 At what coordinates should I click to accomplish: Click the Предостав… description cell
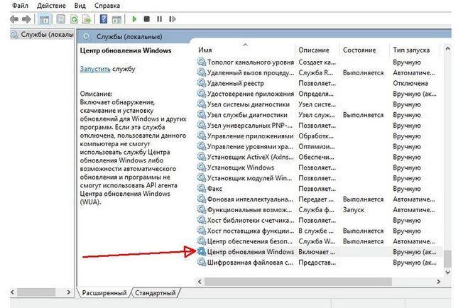(x=317, y=263)
